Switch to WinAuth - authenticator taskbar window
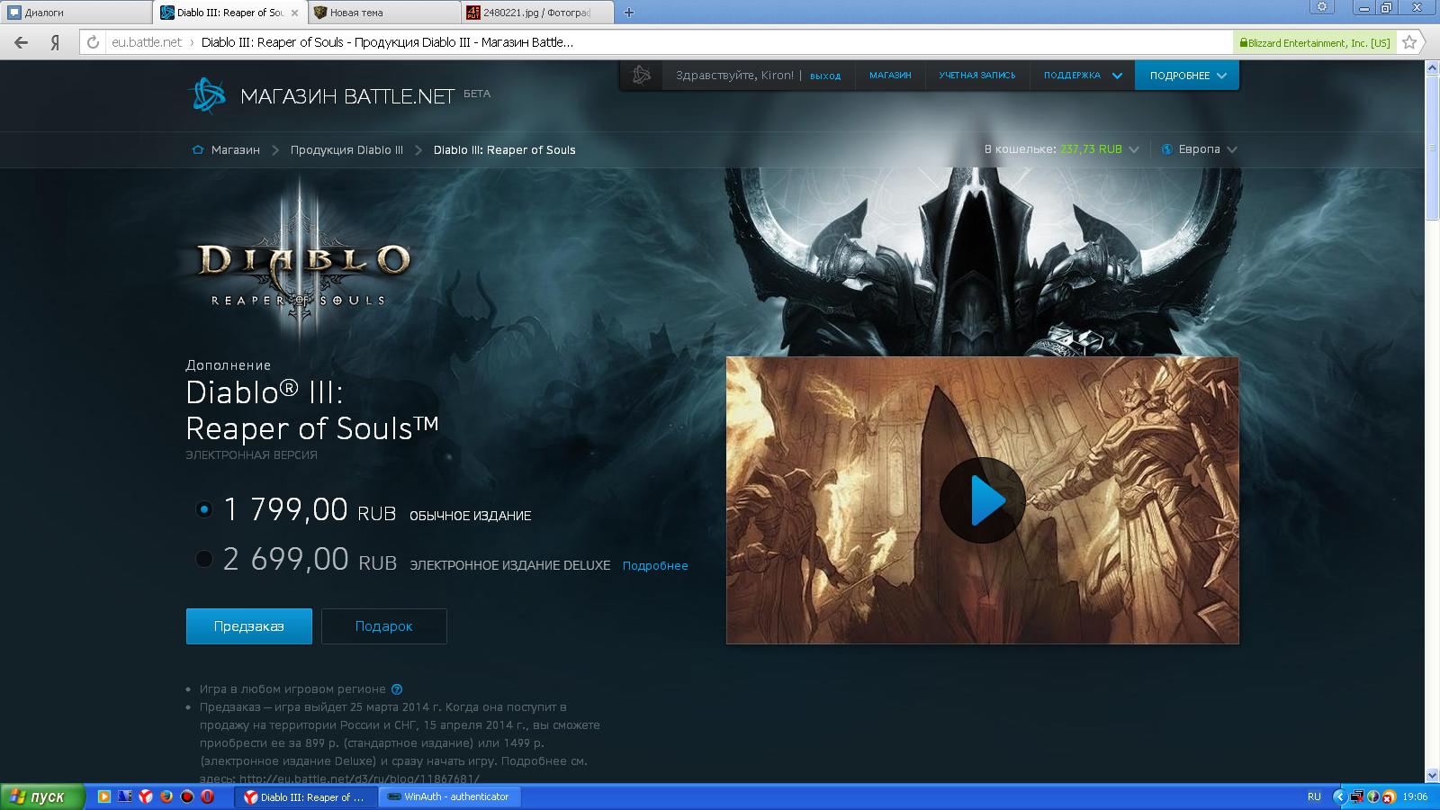Viewport: 1440px width, 810px height. pyautogui.click(x=450, y=796)
